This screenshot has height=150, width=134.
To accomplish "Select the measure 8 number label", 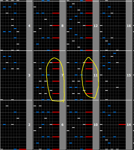I will click(x=63, y=26).
